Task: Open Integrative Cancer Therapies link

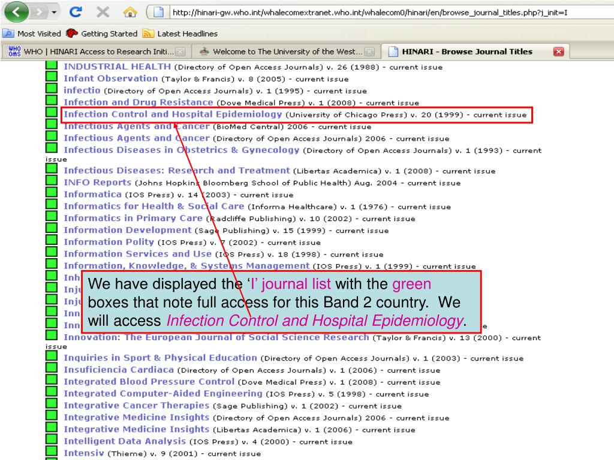Action: (x=137, y=405)
